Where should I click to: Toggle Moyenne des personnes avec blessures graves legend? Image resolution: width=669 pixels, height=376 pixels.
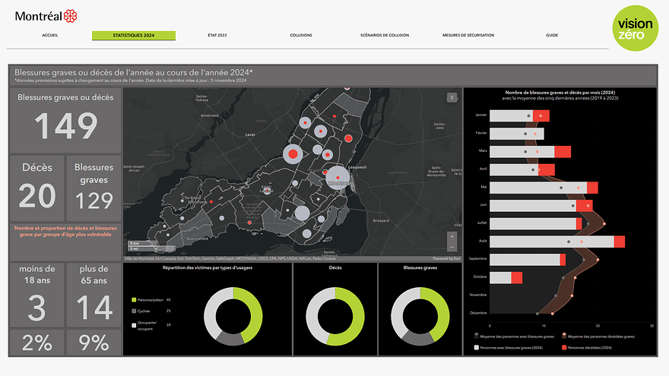(514, 337)
